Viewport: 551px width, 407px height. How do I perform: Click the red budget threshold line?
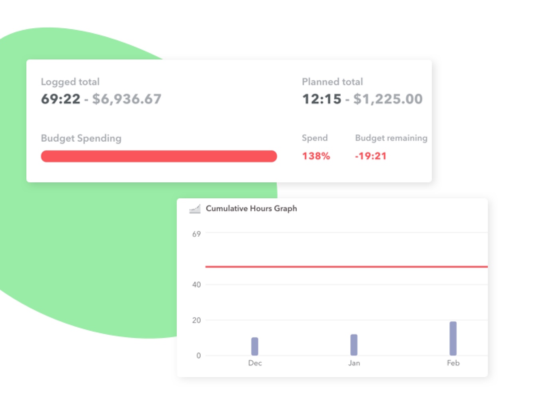point(346,267)
